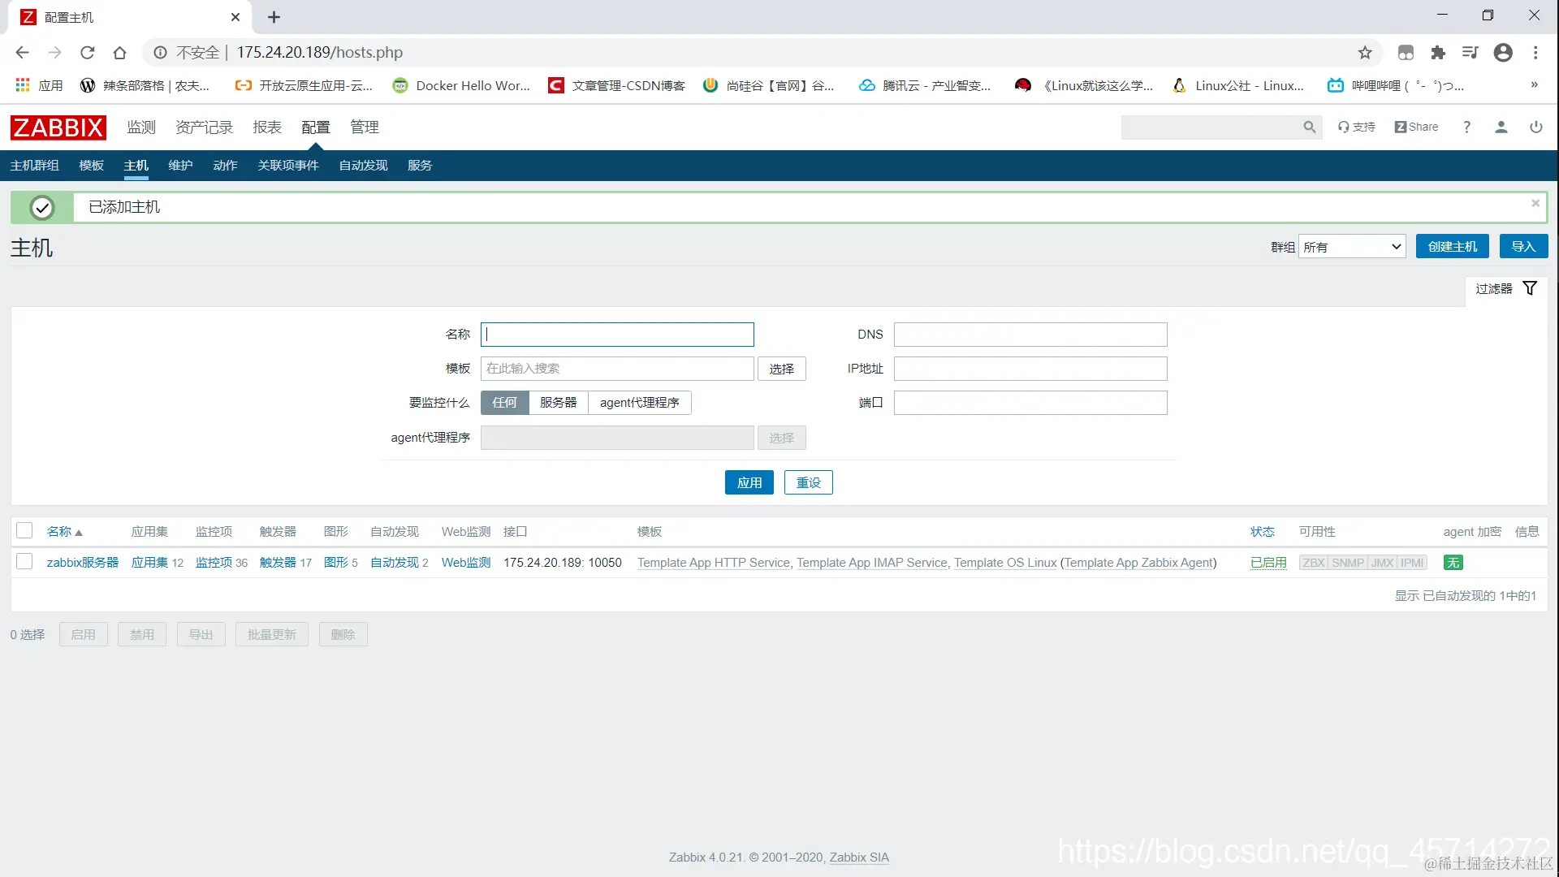
Task: Select the agent代理程序 monitoring option
Action: tap(639, 403)
